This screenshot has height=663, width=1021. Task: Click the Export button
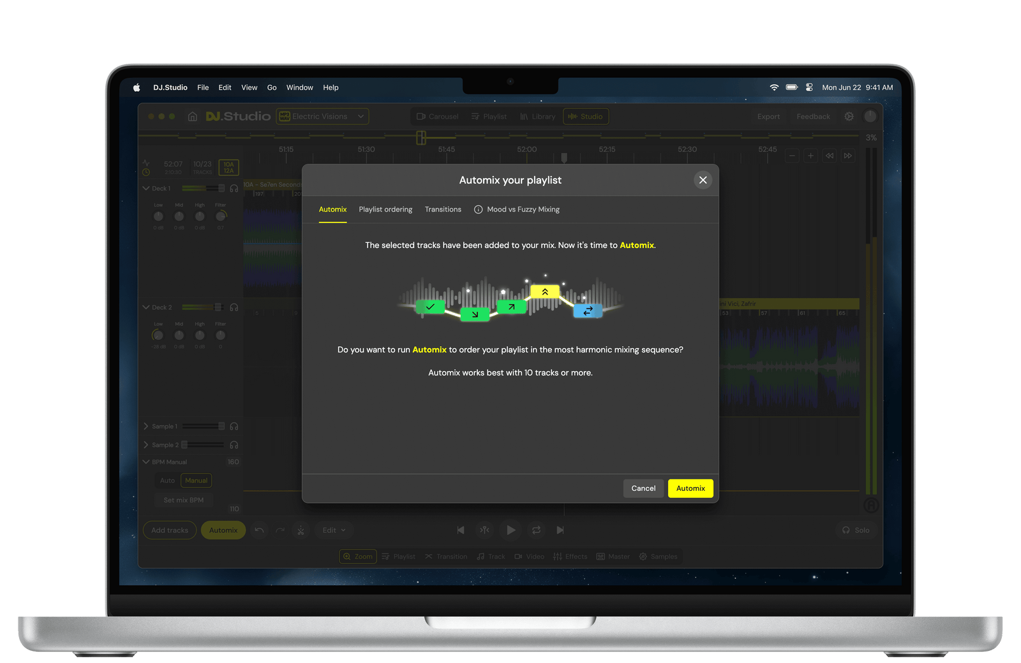(768, 117)
